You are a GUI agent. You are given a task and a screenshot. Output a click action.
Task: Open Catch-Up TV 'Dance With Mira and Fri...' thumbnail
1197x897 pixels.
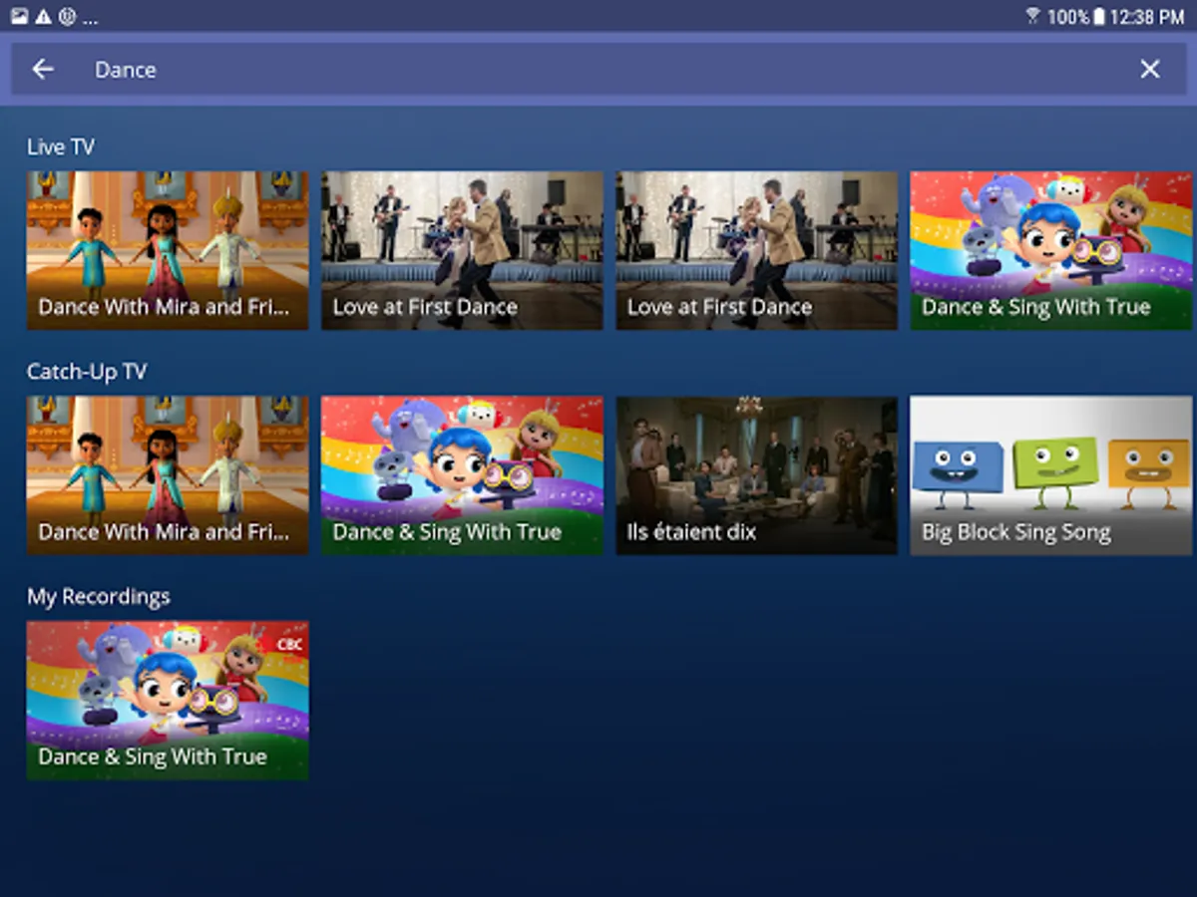[x=168, y=475]
